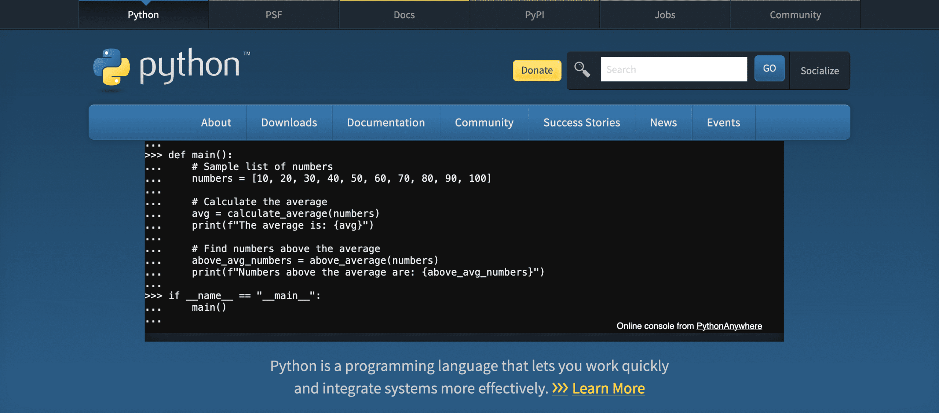Open the About menu

tap(216, 122)
